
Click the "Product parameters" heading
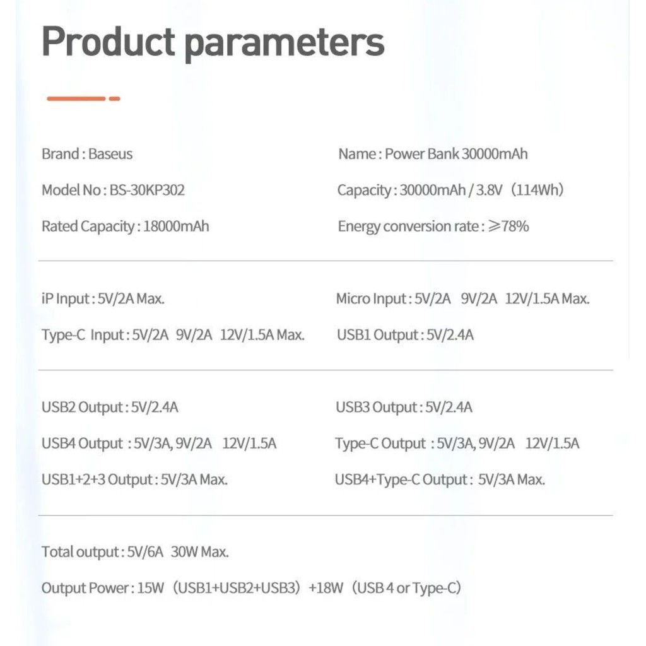(213, 42)
